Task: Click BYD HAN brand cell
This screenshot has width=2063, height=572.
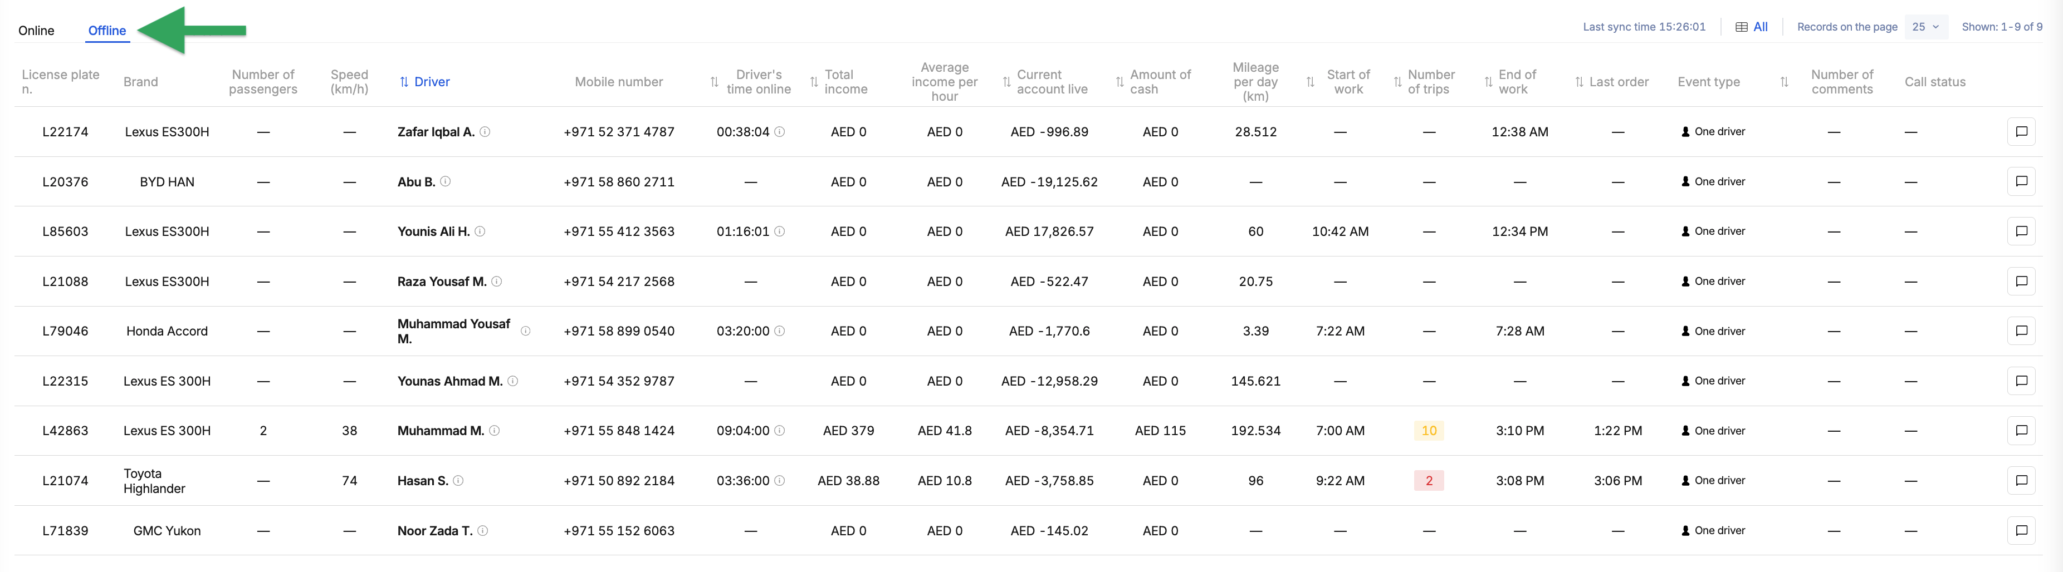Action: [x=168, y=181]
